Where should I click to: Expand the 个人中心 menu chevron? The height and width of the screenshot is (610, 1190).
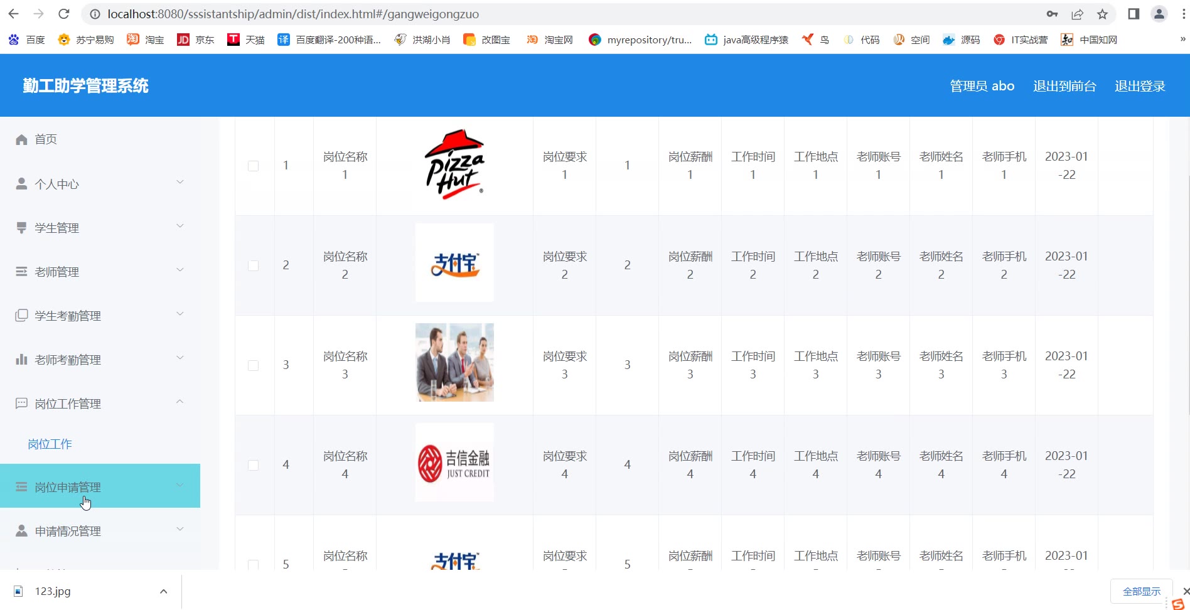pos(180,182)
